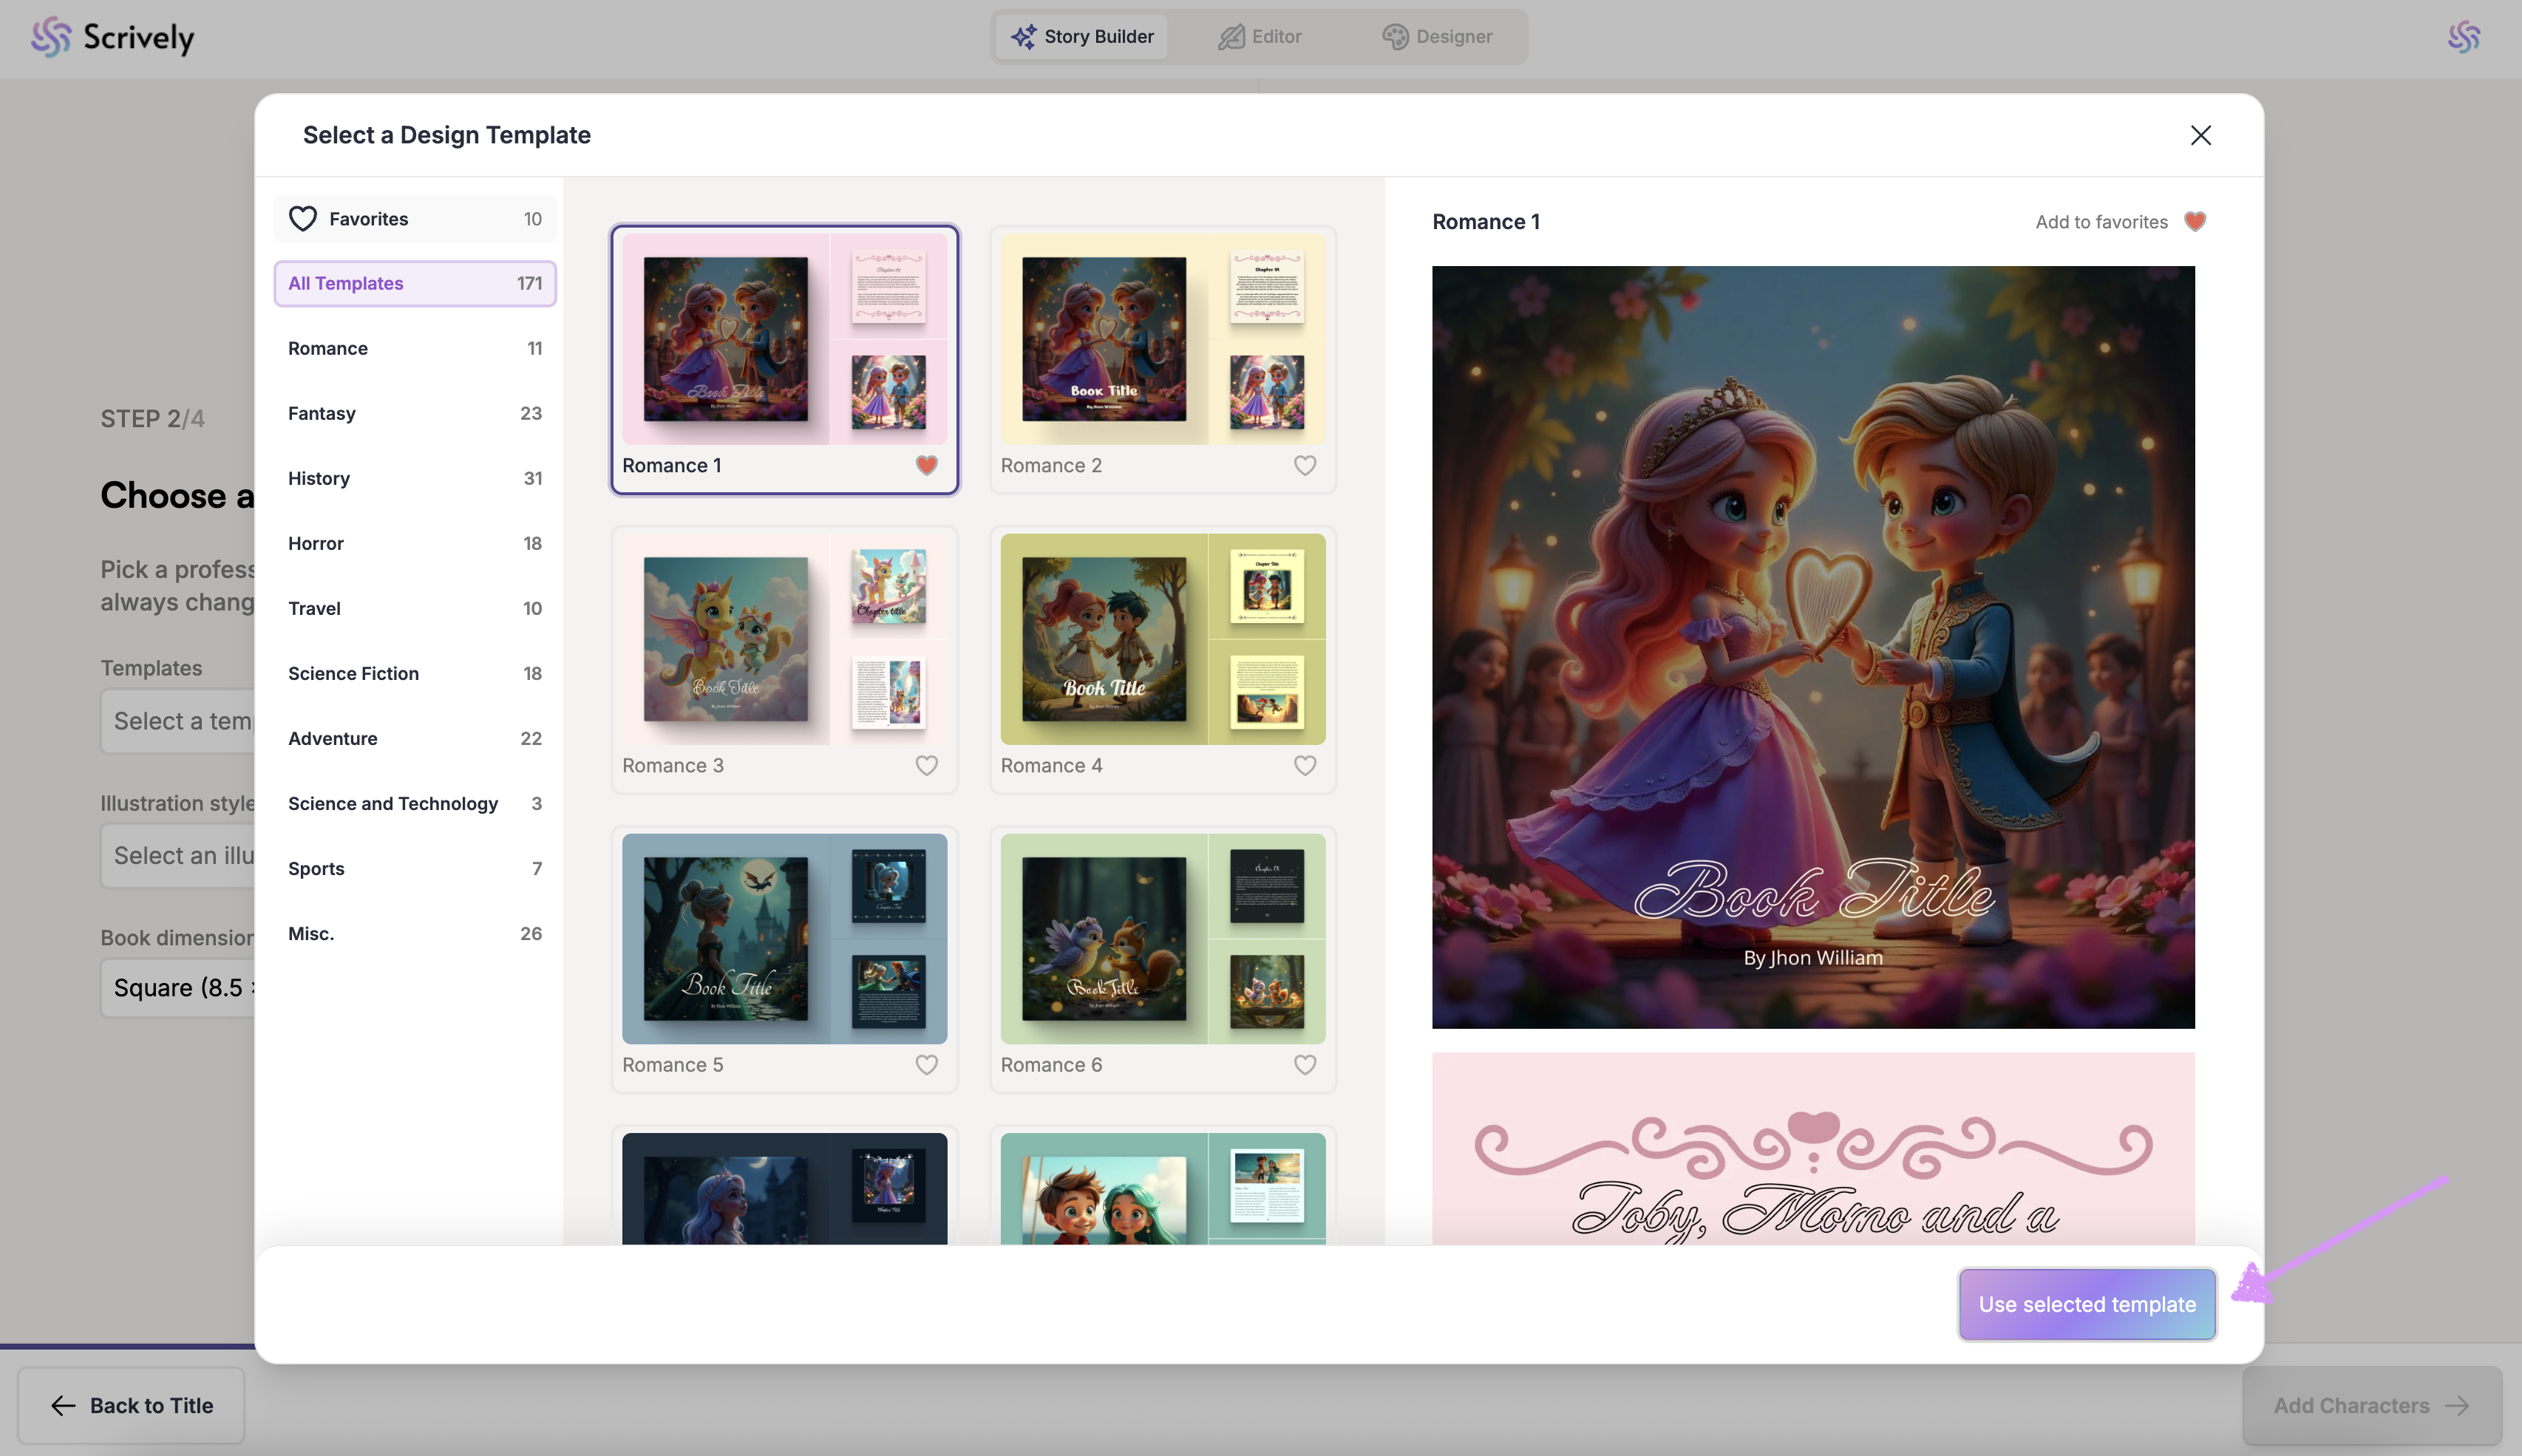
Task: Choose the Romance 3 unicorn template
Action: 784,638
